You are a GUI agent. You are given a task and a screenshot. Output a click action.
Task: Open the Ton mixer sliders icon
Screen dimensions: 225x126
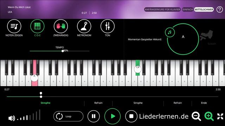point(108,26)
